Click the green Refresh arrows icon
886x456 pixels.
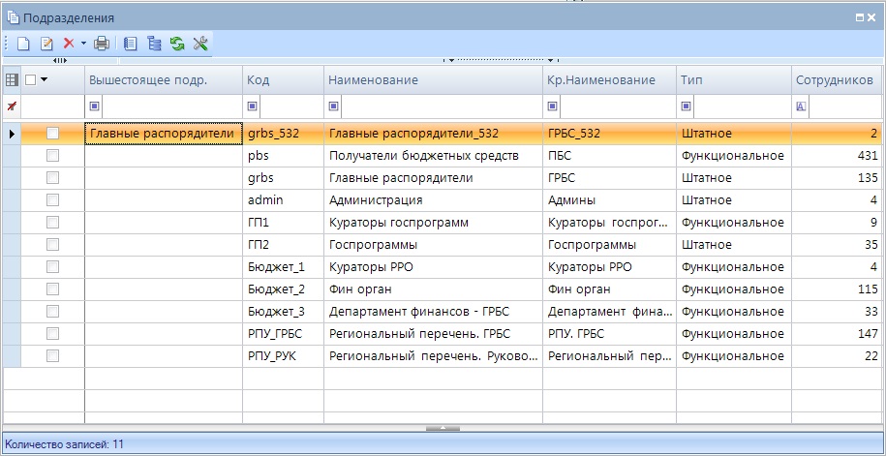click(x=177, y=44)
